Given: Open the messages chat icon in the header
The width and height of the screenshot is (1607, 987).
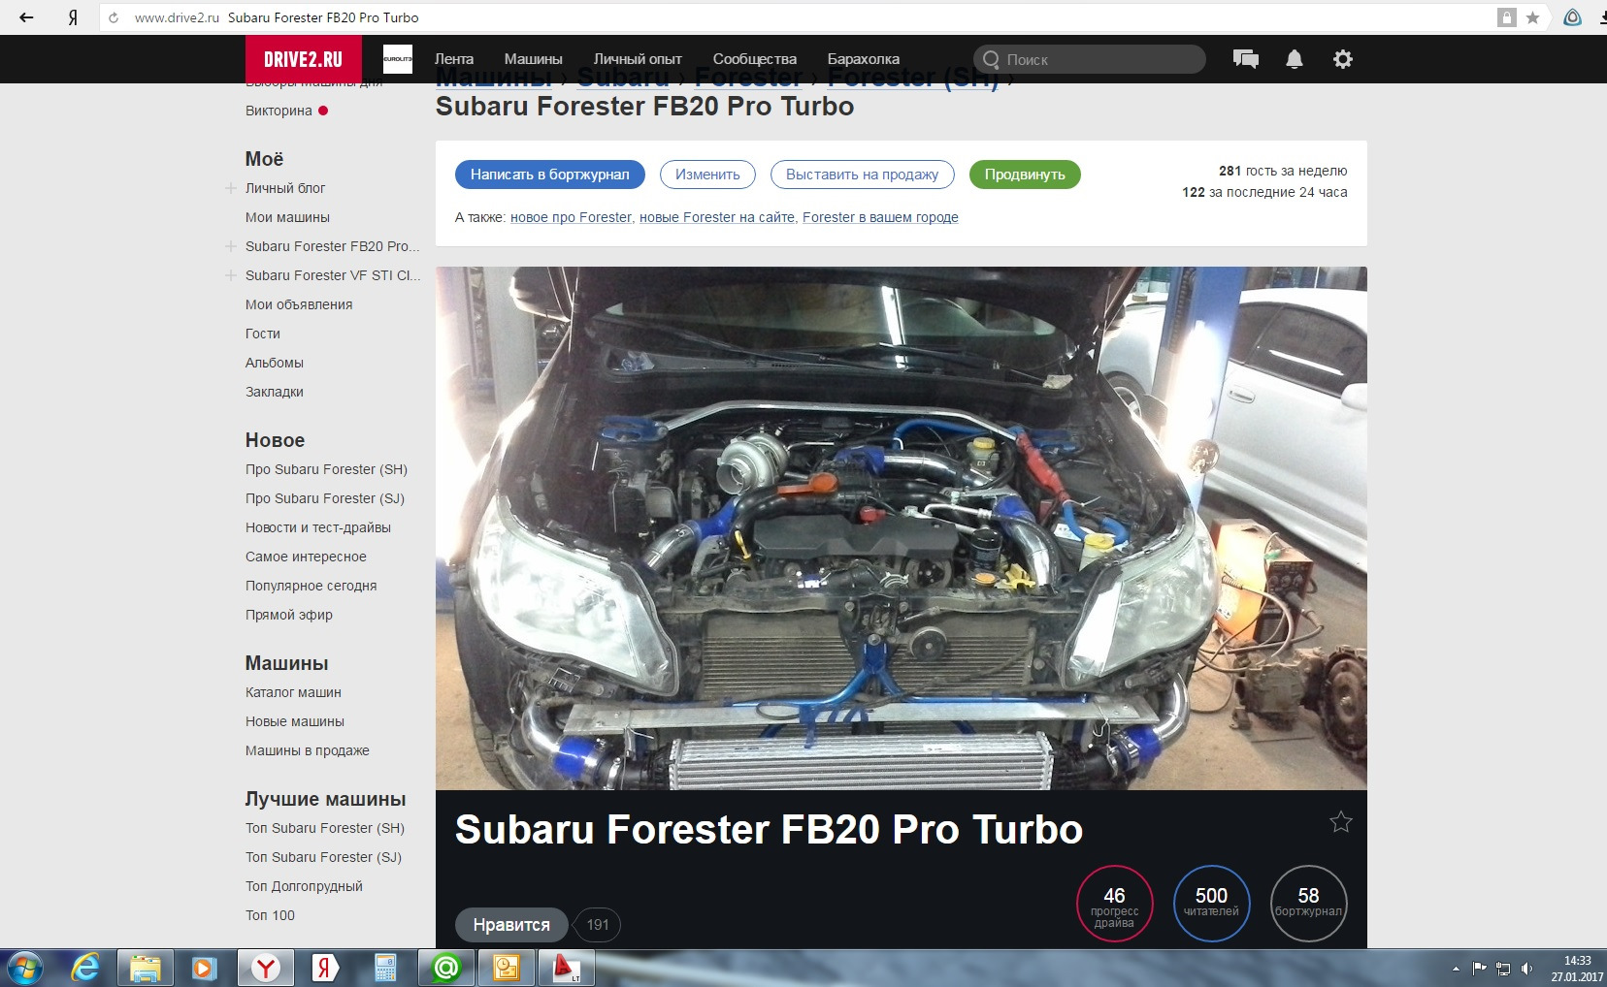Looking at the screenshot, I should click(x=1246, y=59).
